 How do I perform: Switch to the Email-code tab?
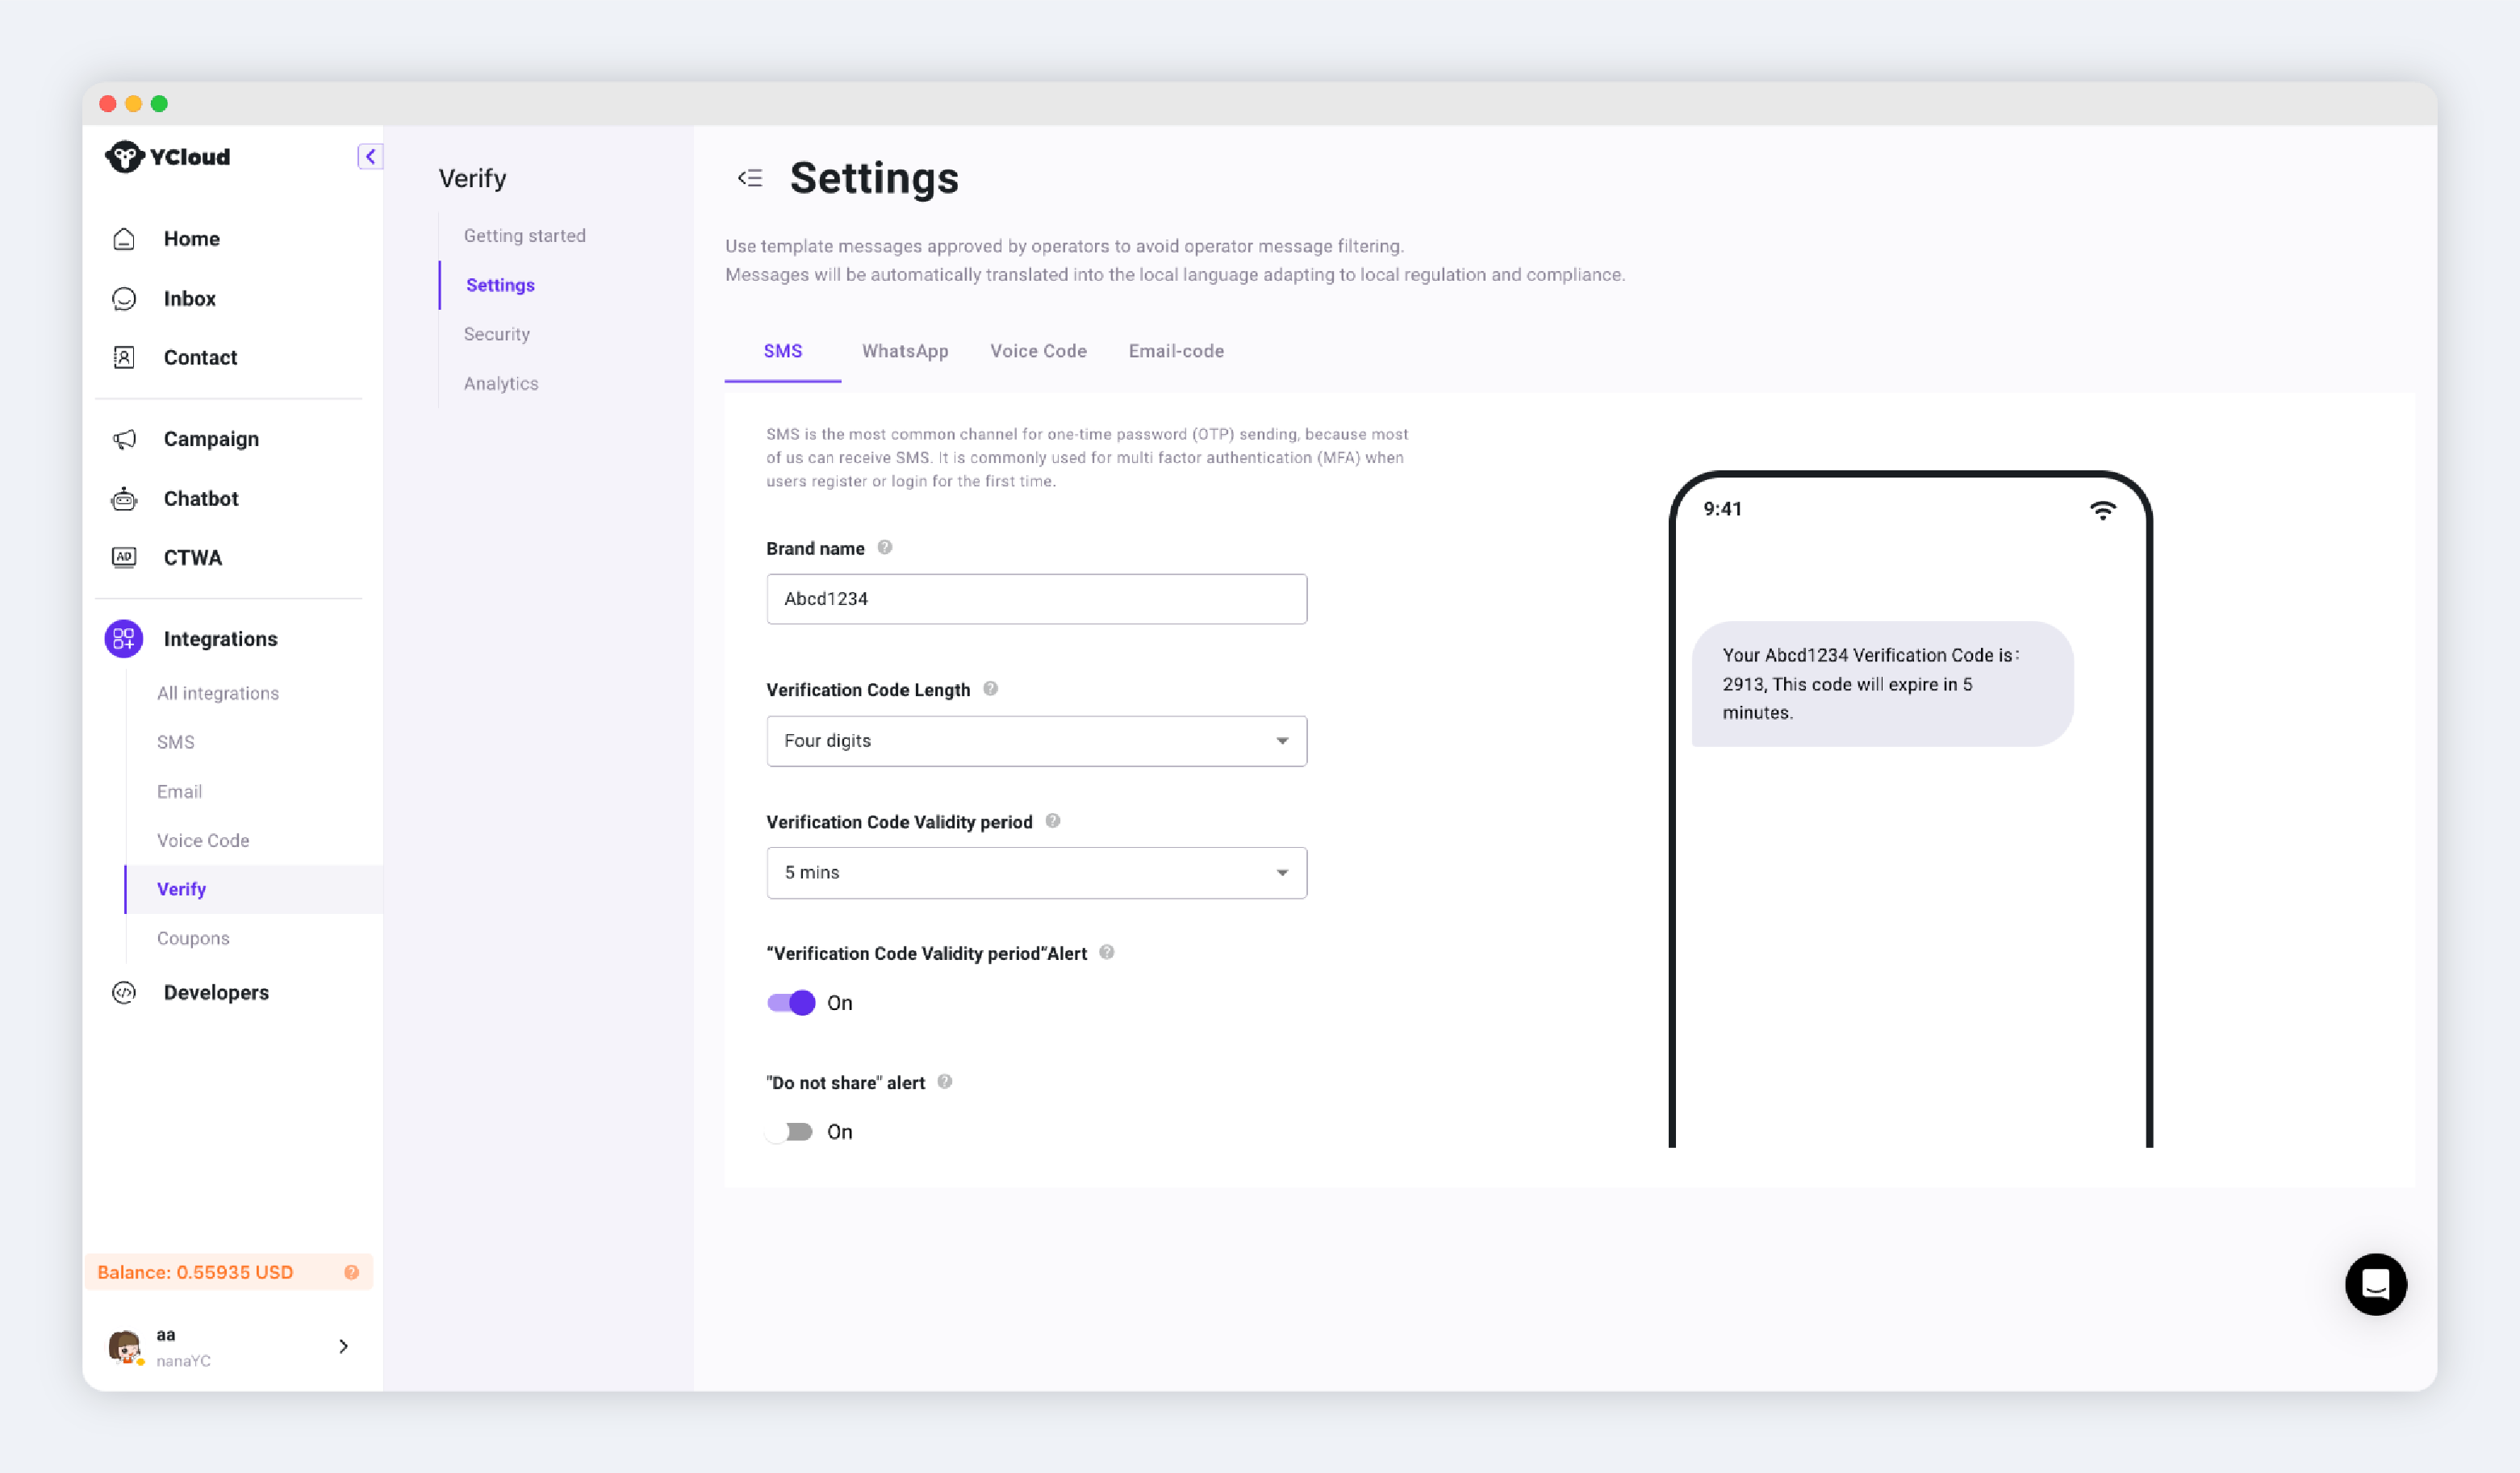pos(1176,351)
